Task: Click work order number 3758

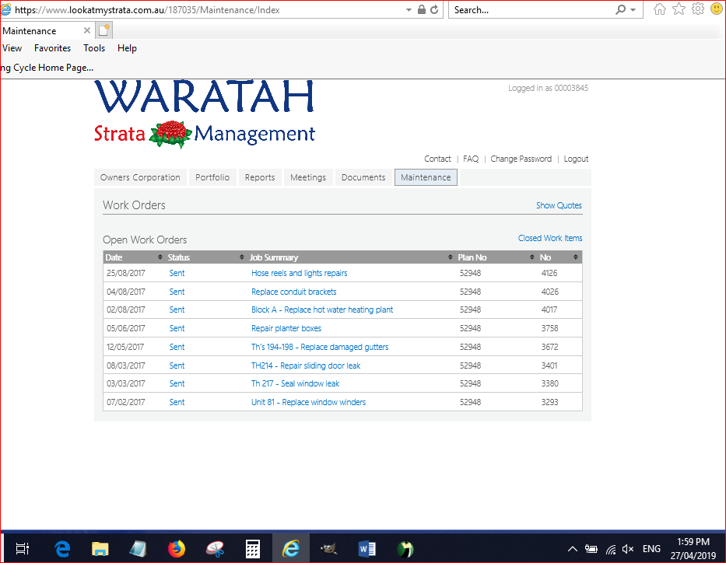Action: [x=549, y=328]
